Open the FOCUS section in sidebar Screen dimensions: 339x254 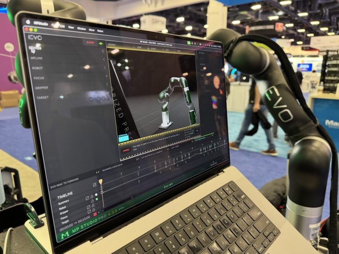[39, 78]
